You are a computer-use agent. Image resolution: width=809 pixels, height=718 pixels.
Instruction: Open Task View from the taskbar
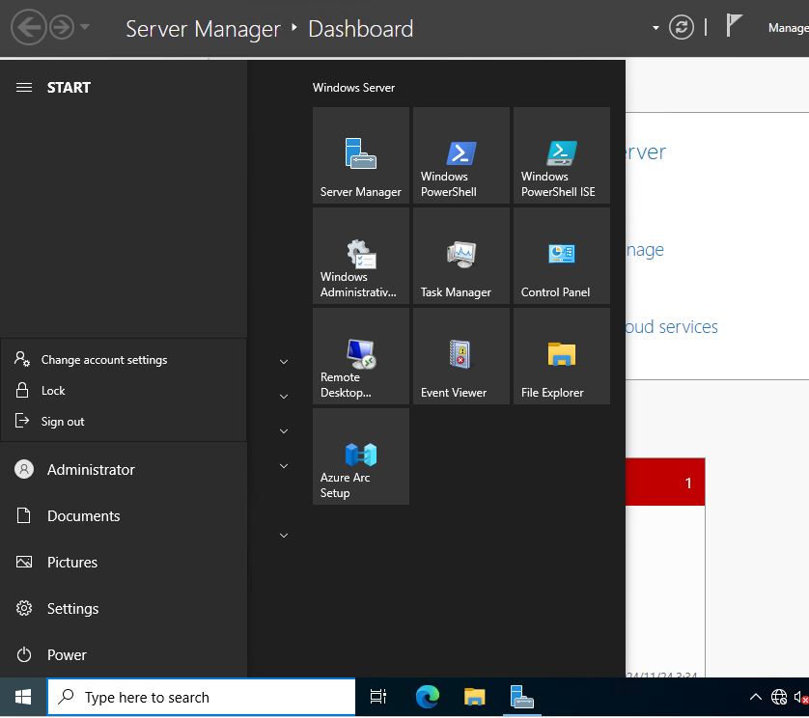[378, 698]
